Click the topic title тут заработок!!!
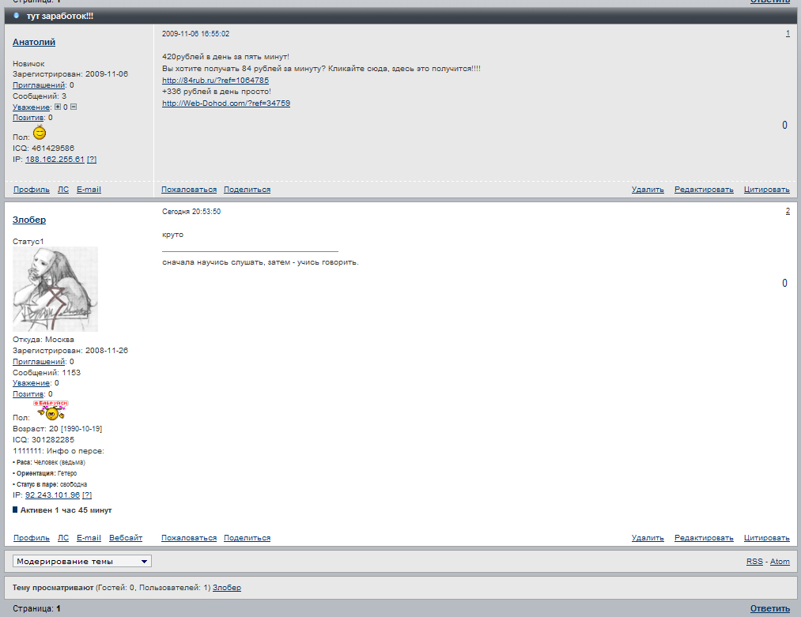 (60, 16)
